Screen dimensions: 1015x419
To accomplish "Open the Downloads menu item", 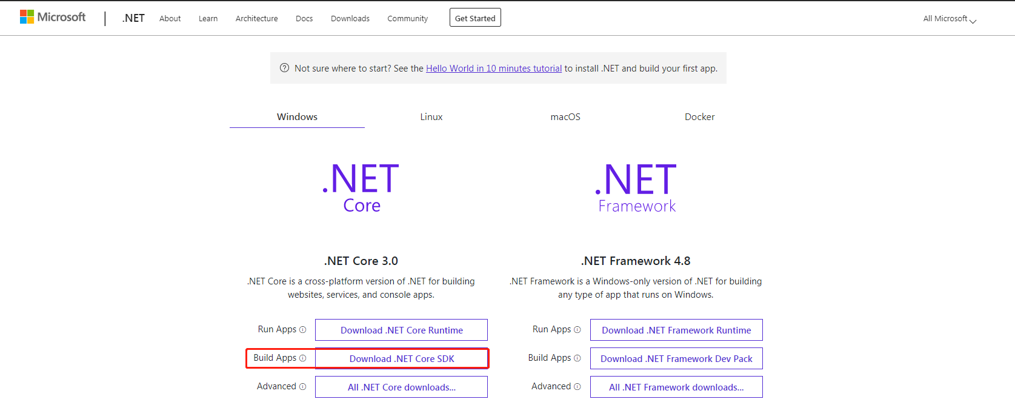I will click(x=350, y=19).
